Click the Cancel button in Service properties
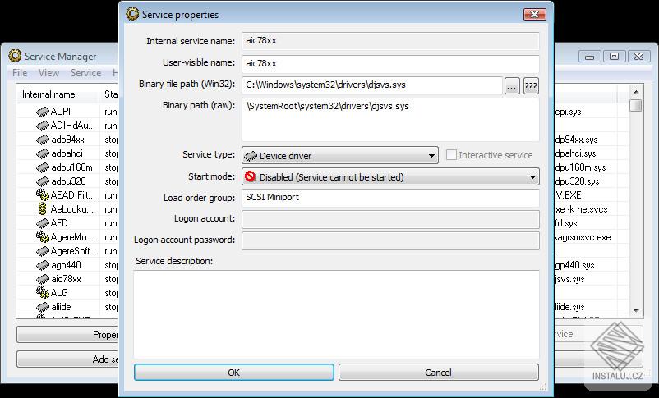 pyautogui.click(x=438, y=373)
